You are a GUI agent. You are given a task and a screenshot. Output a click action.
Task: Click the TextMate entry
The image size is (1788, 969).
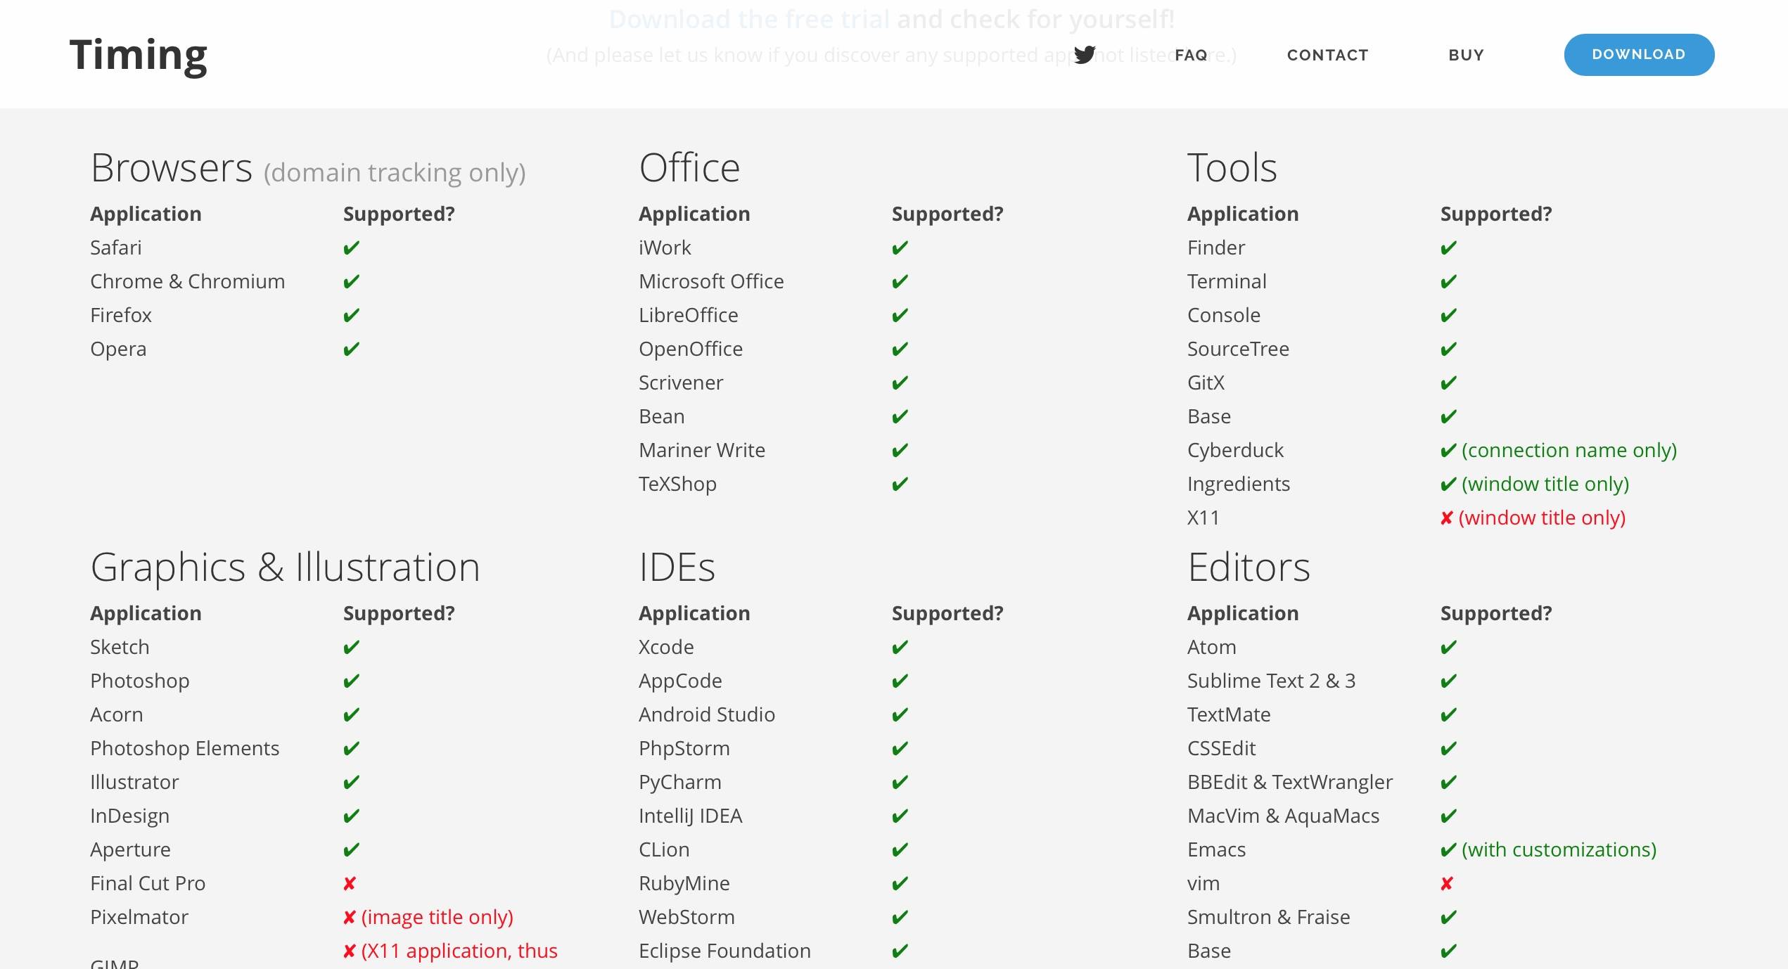(x=1229, y=714)
